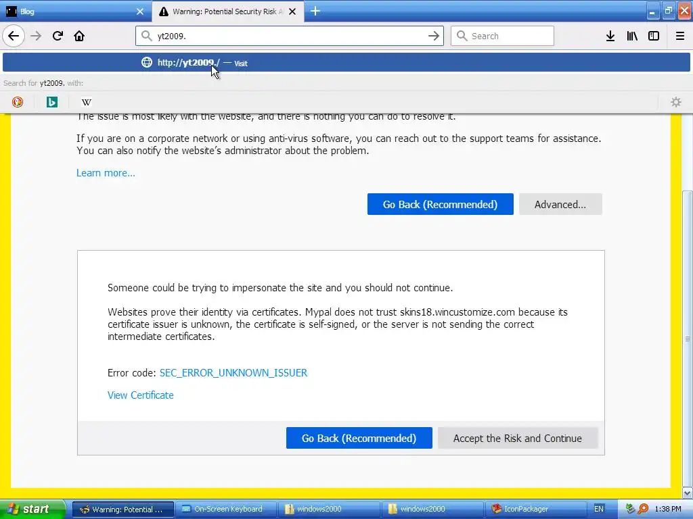
Task: Open the SEC_ERROR_UNKNOWN_ISSUER error code link
Action: (233, 373)
